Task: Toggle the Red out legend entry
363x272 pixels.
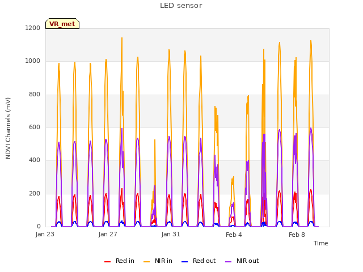Action: [x=199, y=261]
